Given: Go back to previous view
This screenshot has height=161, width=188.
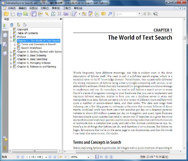Looking at the screenshot, I should click(x=61, y=157).
